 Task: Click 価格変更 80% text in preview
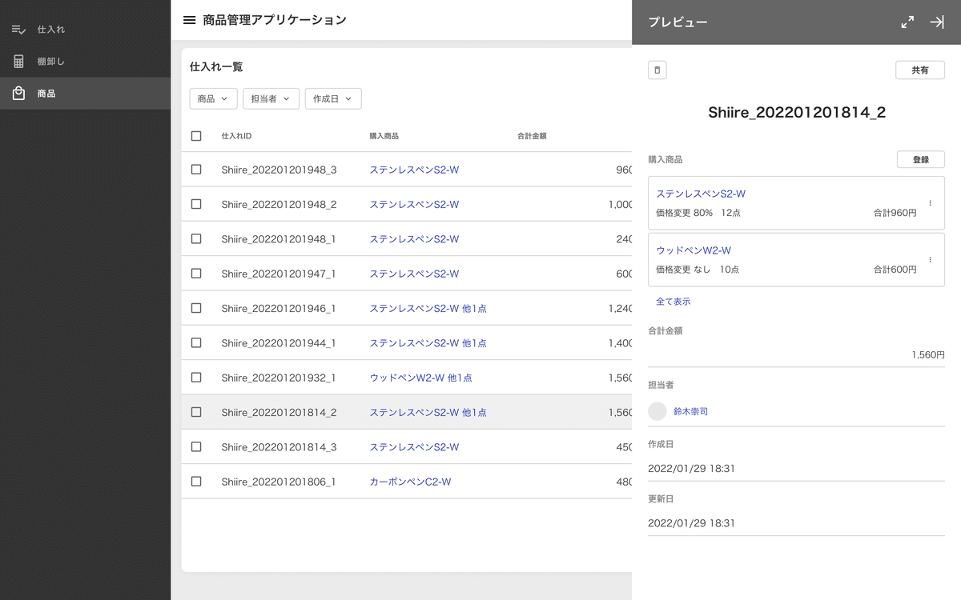[x=684, y=213]
